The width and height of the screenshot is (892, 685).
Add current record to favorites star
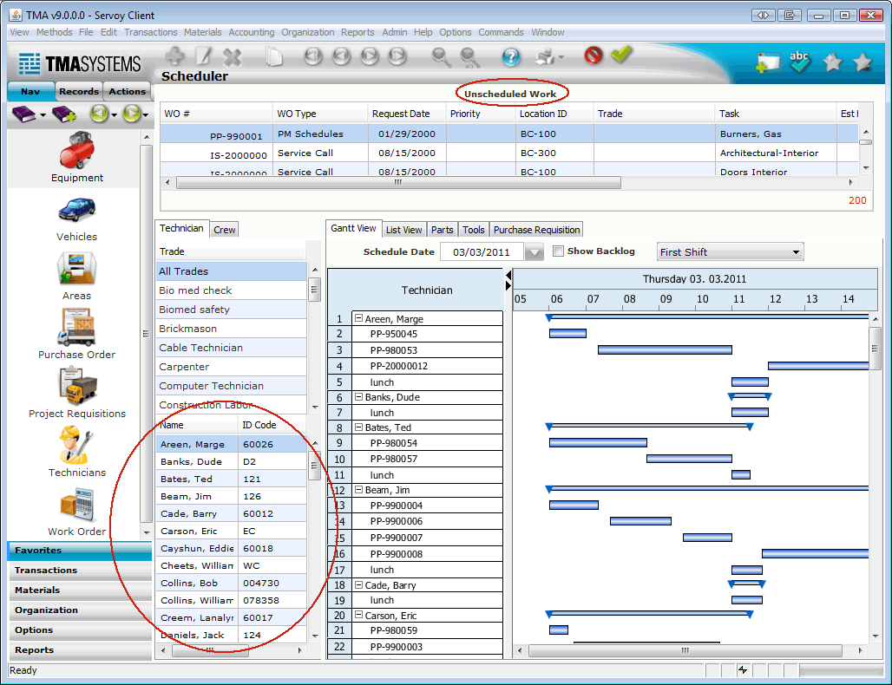tap(831, 61)
